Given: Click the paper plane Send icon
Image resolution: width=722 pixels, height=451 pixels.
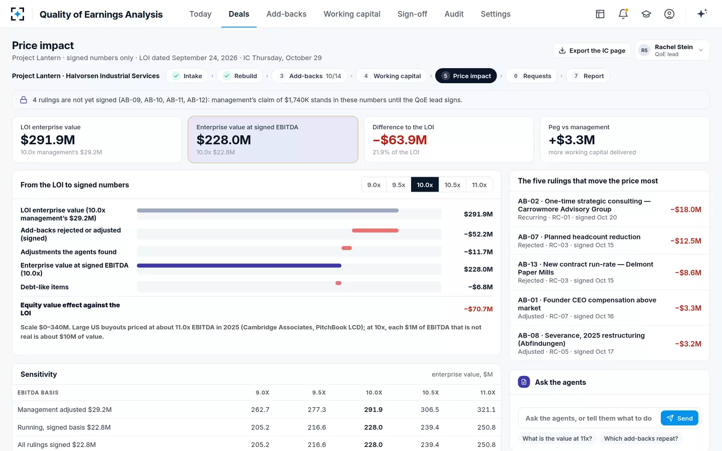Looking at the screenshot, I should tap(670, 418).
